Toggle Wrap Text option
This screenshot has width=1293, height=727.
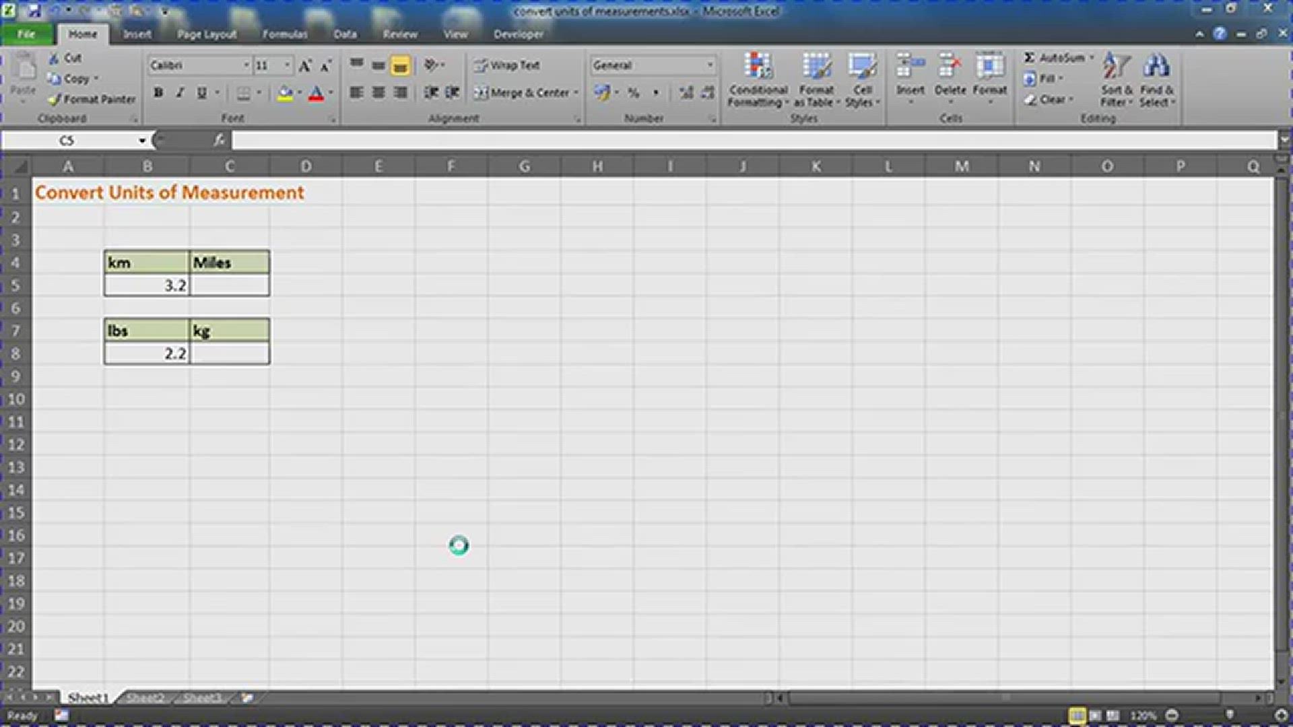(x=507, y=65)
